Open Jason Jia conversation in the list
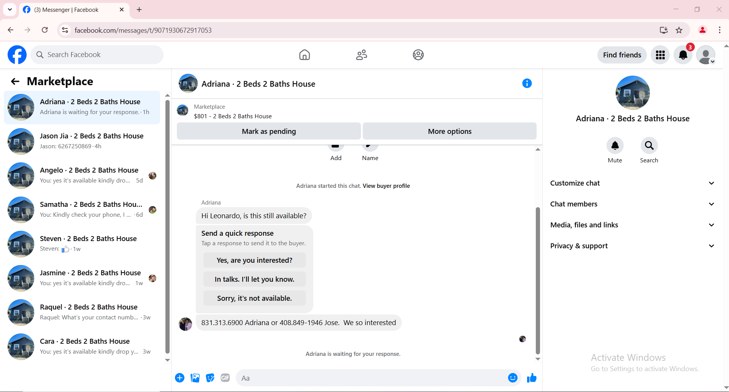 [x=82, y=141]
